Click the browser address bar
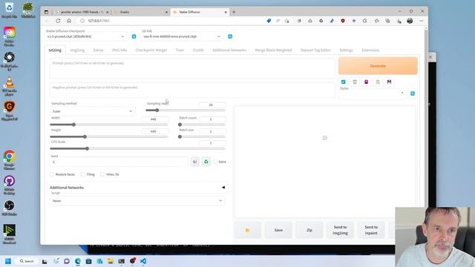475x267 pixels. click(173, 21)
